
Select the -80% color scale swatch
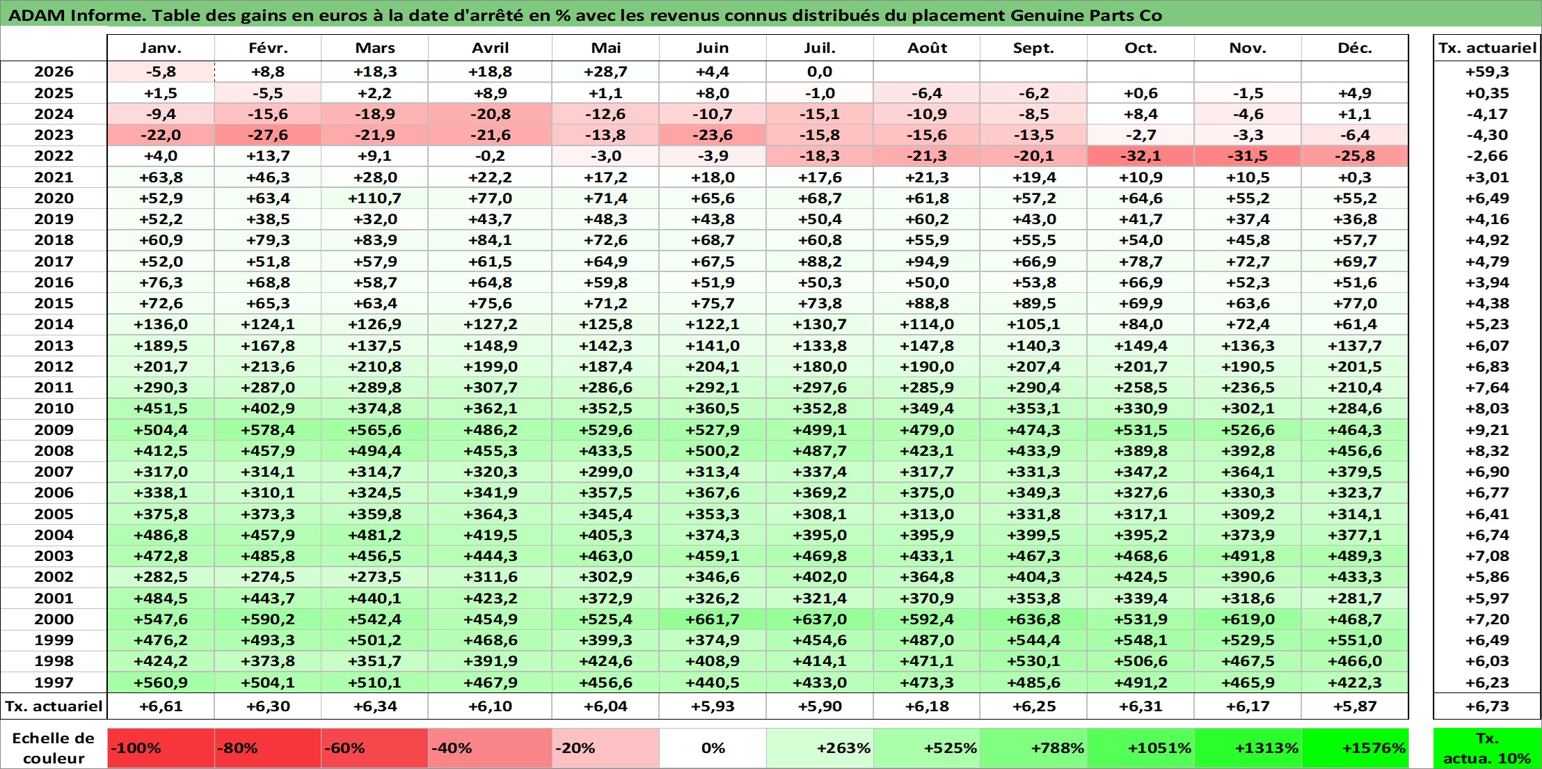coord(268,748)
